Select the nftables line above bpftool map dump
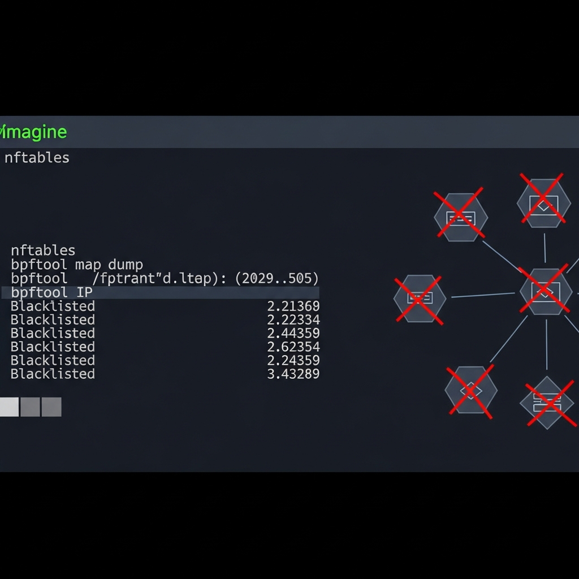 43,250
